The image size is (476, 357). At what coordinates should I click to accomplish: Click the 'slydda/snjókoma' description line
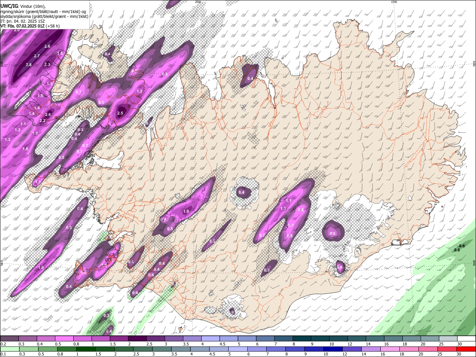pos(44,16)
